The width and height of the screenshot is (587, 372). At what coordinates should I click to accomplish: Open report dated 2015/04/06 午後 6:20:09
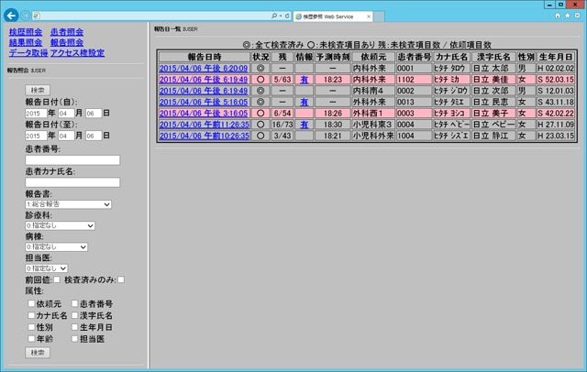204,68
